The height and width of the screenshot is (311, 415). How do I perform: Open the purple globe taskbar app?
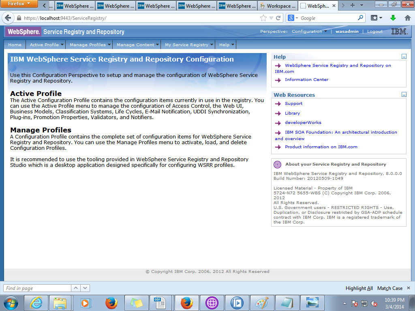[212, 303]
